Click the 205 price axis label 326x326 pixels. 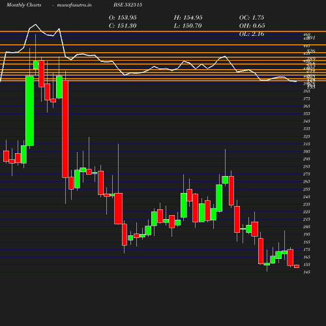point(306,227)
